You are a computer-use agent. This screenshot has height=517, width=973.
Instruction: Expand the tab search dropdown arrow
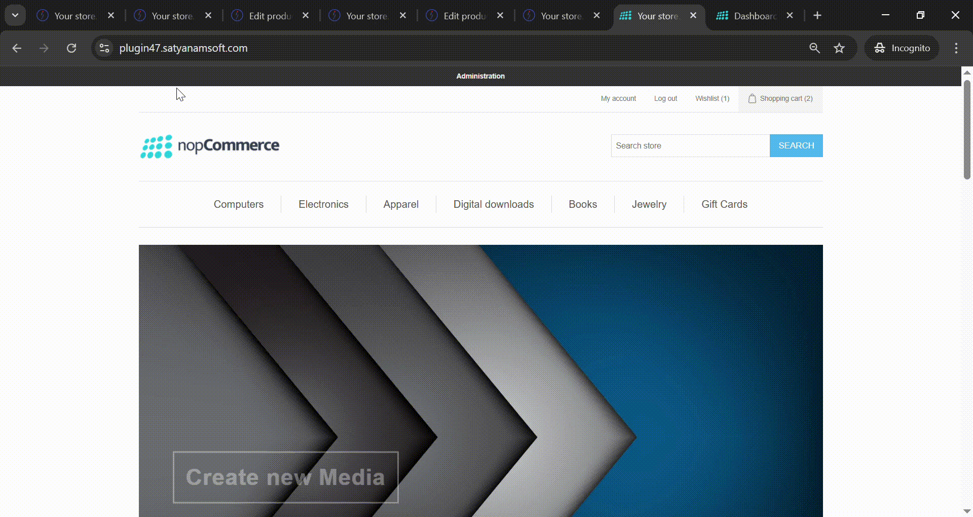(15, 16)
